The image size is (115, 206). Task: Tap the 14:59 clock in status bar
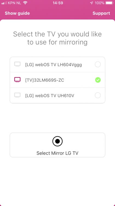(58, 3)
